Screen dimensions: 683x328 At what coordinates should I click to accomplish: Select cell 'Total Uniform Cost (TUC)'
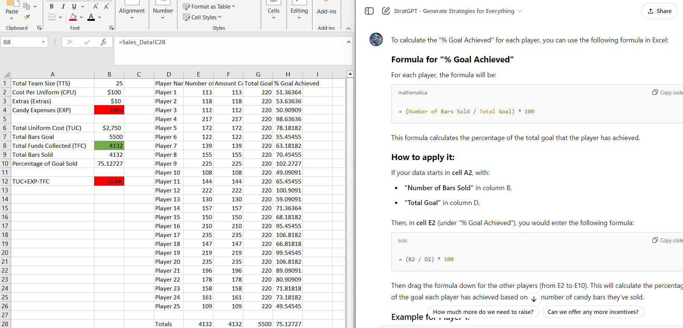pos(52,128)
